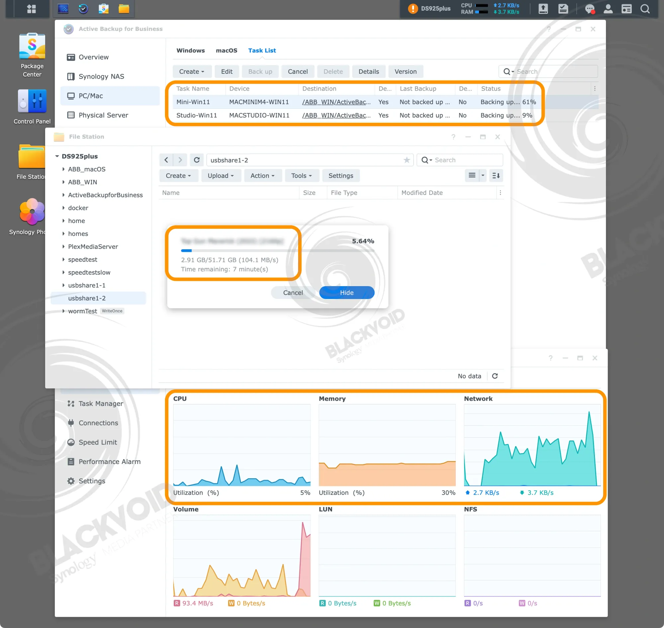Go forward in File Station navigation
The image size is (664, 628).
(x=180, y=160)
